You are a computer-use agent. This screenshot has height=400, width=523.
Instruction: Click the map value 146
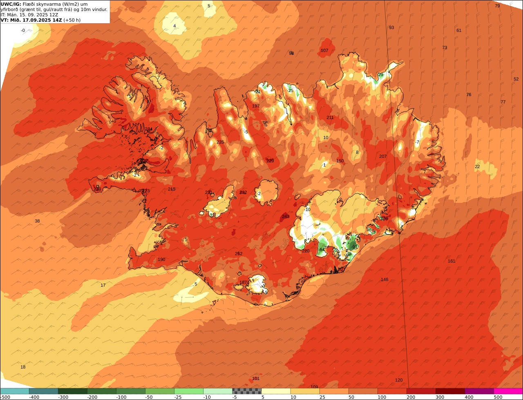click(x=384, y=280)
